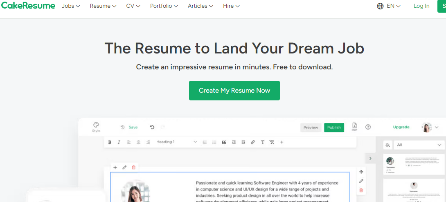This screenshot has height=202, width=446.
Task: Open the Jobs menu
Action: point(71,6)
